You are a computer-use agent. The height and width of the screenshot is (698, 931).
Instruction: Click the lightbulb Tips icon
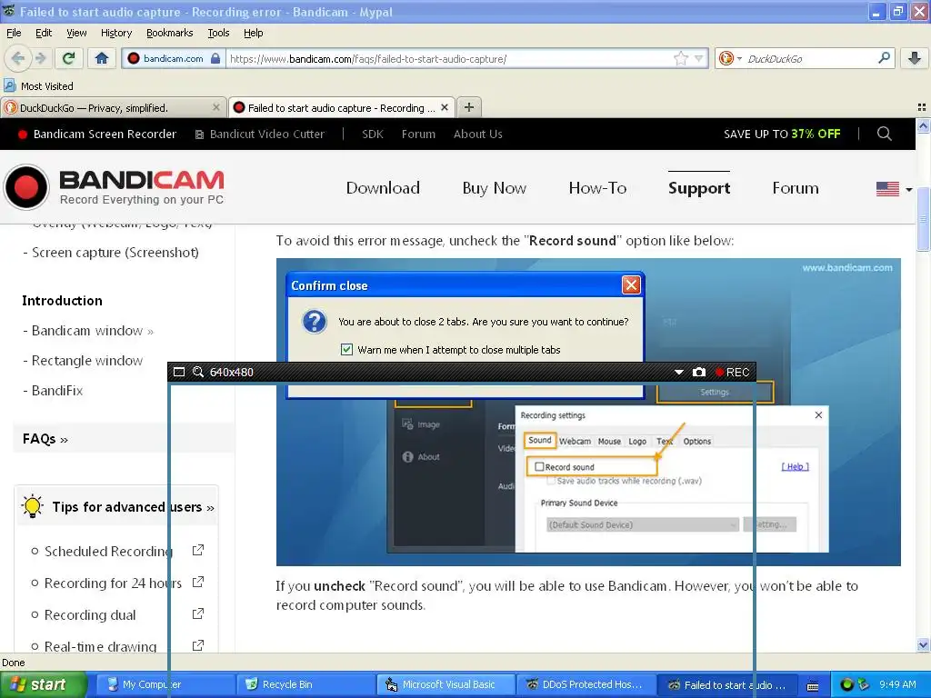pyautogui.click(x=32, y=506)
